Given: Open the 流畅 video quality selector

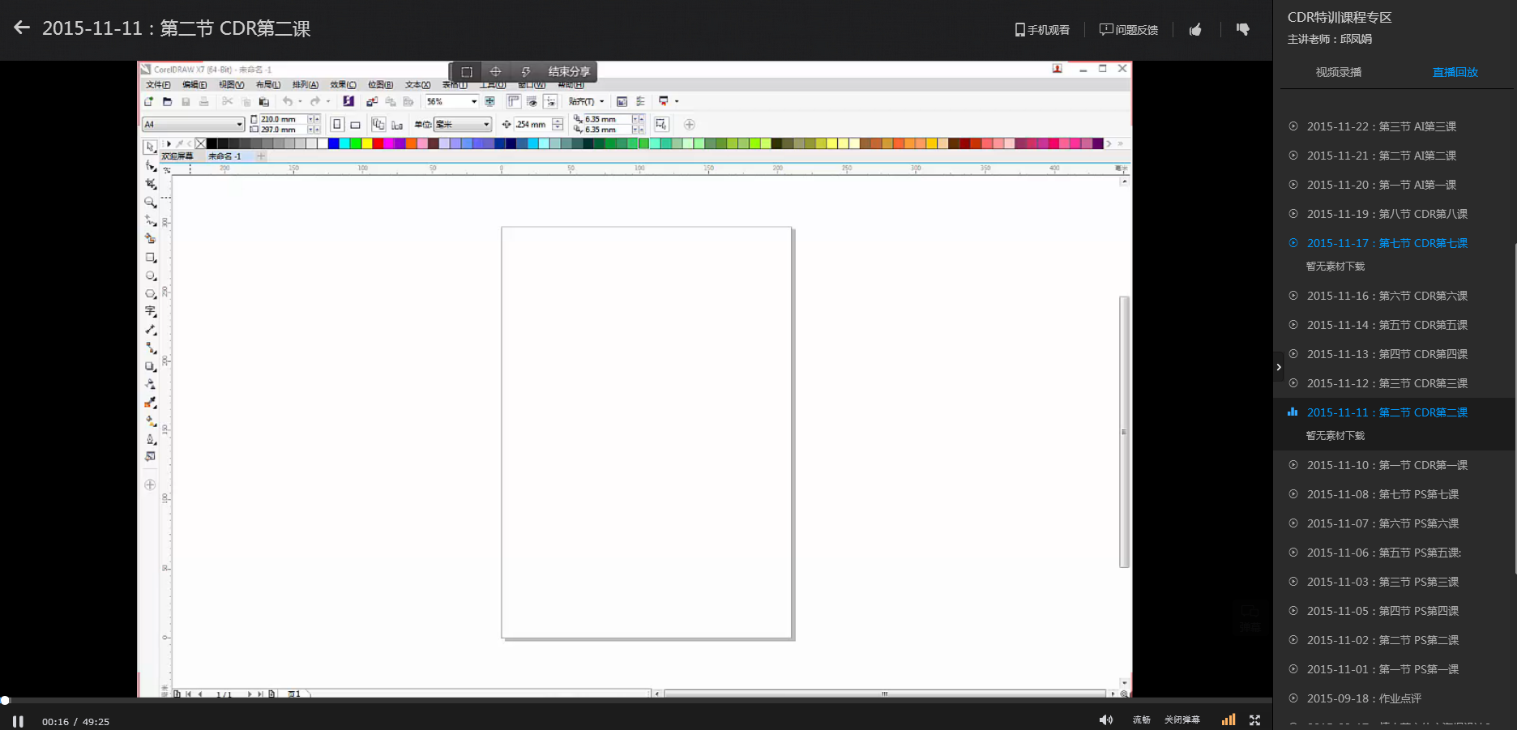Looking at the screenshot, I should coord(1141,720).
